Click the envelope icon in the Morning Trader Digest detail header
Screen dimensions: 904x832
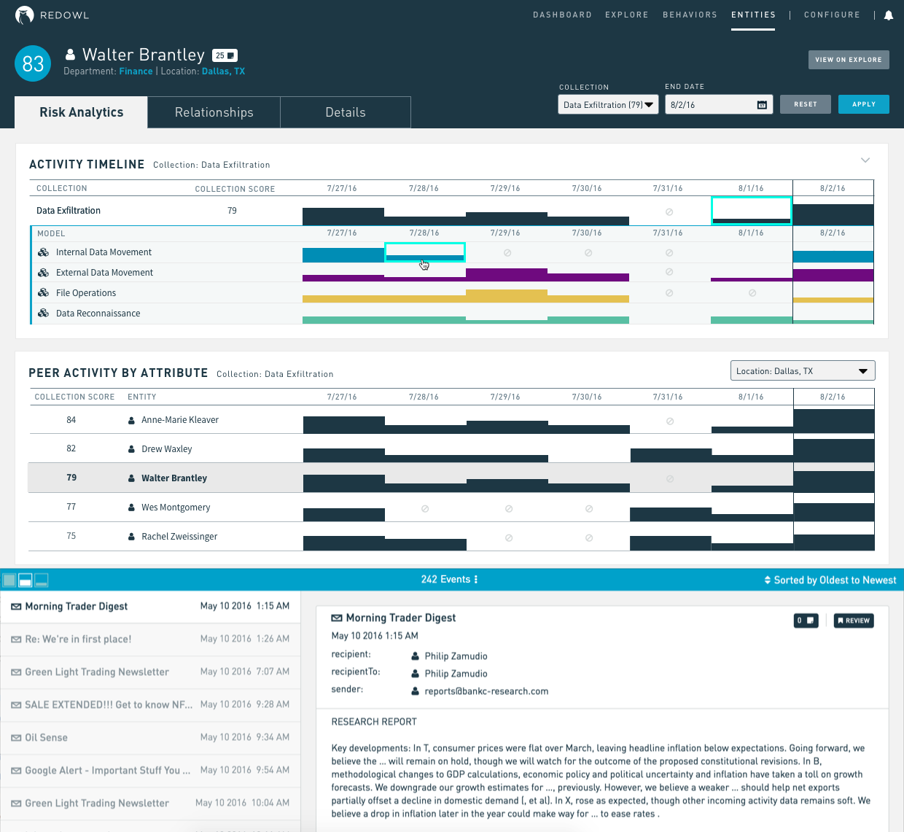point(337,618)
